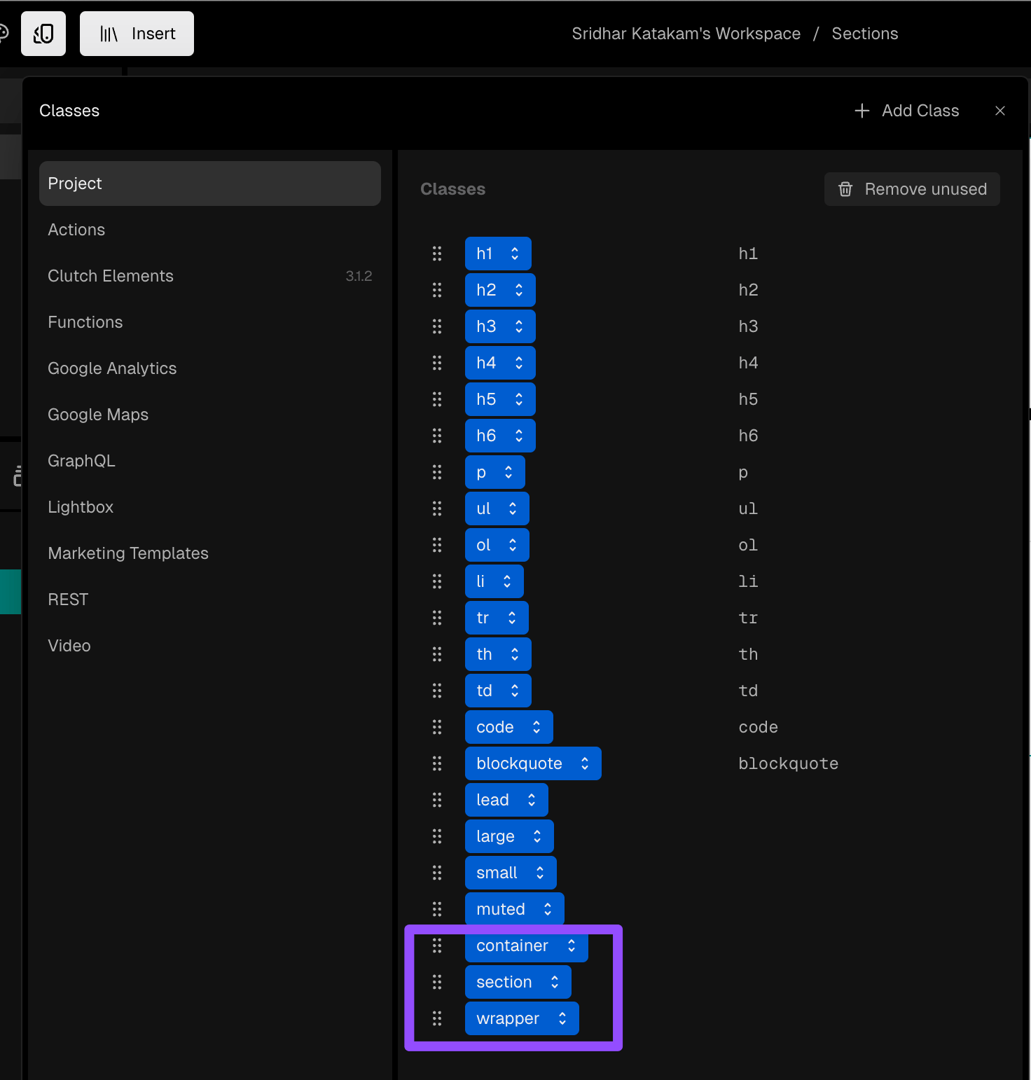Open the code class dropdown
The image size is (1031, 1080).
[x=509, y=727]
